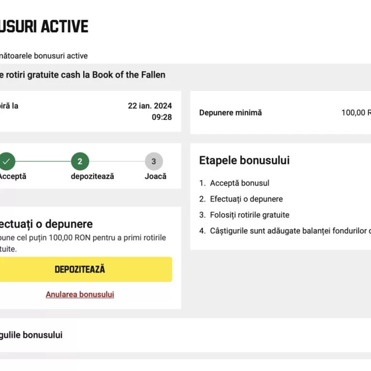Click the expiry date 22 ian. 2024
The image size is (371, 371).
(150, 106)
